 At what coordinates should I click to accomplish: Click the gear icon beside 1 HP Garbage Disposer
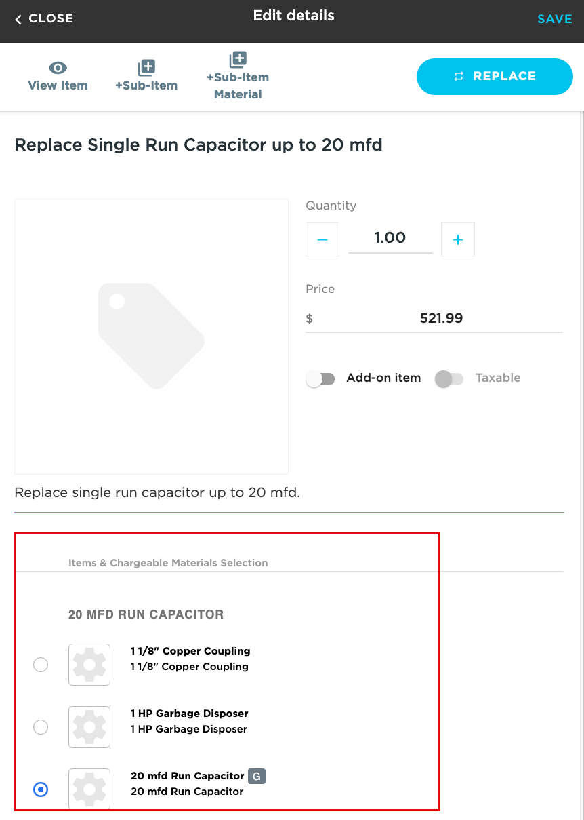point(89,726)
